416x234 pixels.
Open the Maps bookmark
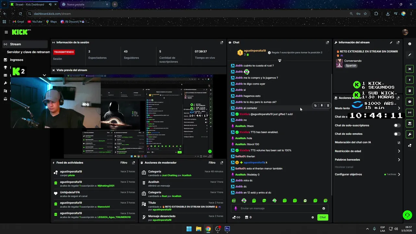(51, 22)
